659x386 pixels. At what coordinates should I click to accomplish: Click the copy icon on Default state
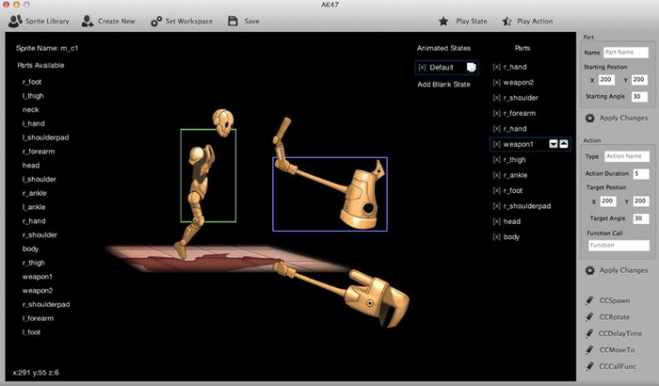pyautogui.click(x=471, y=67)
